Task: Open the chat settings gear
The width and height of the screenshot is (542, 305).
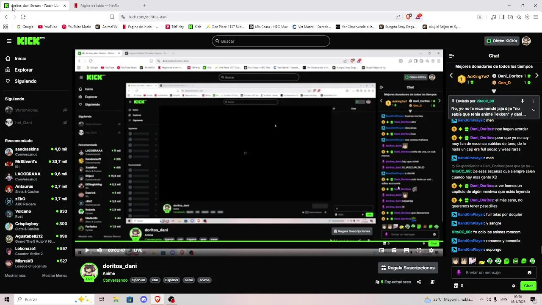Action: 514,286
